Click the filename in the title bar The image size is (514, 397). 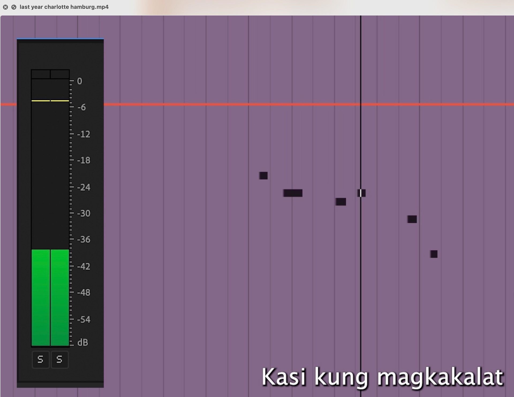[64, 7]
